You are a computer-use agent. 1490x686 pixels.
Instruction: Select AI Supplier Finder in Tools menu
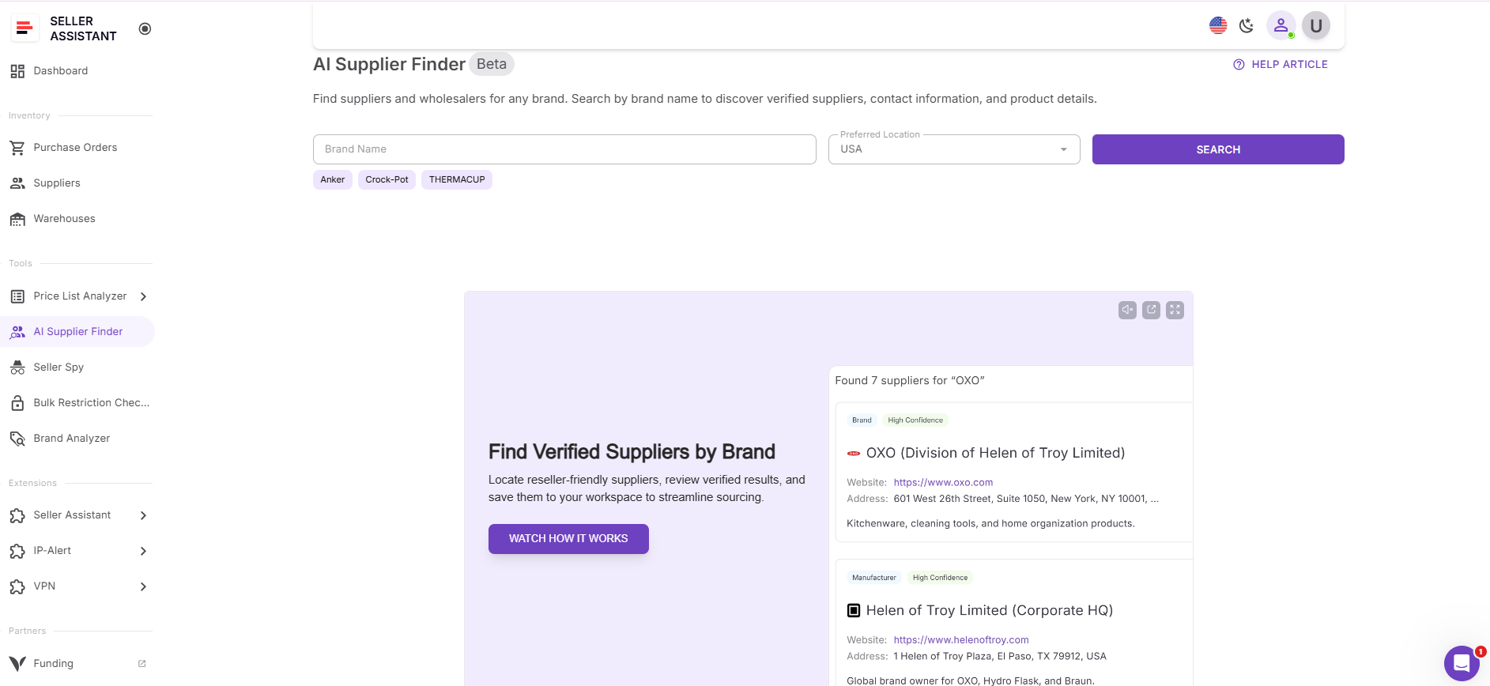click(x=77, y=331)
